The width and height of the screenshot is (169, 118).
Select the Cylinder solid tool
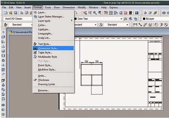click(x=3, y=55)
